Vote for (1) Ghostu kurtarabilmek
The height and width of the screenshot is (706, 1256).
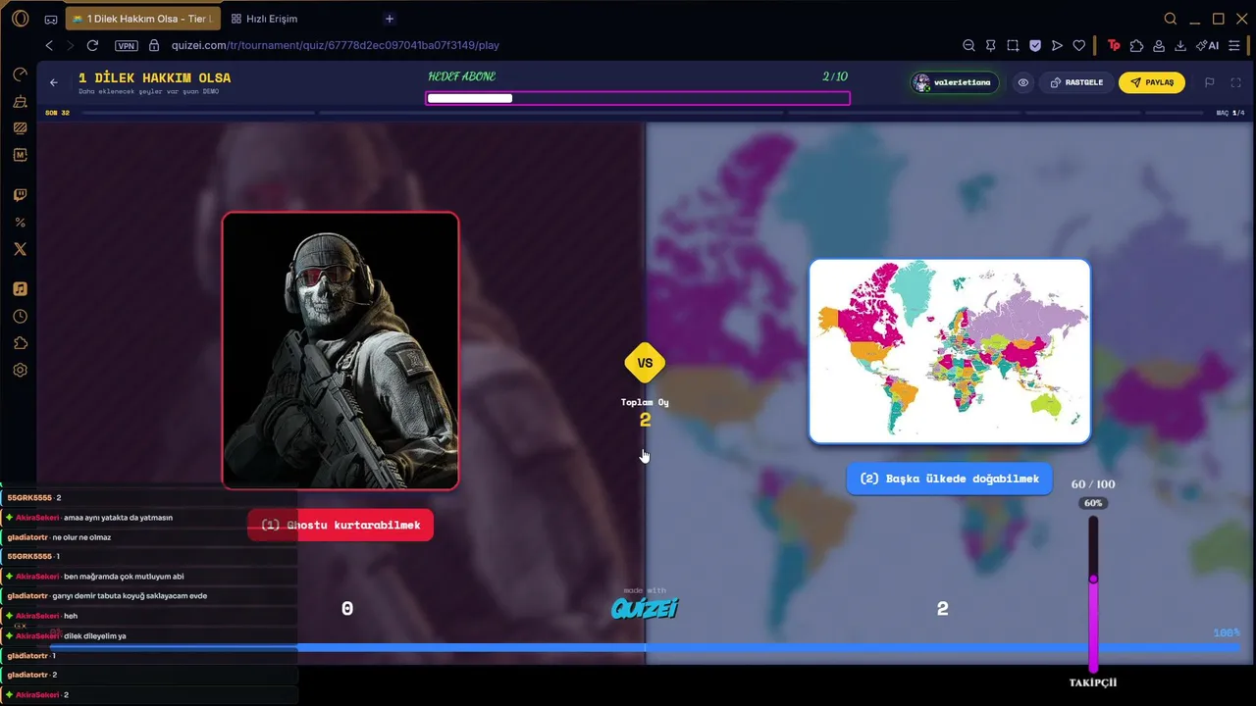[x=340, y=525]
